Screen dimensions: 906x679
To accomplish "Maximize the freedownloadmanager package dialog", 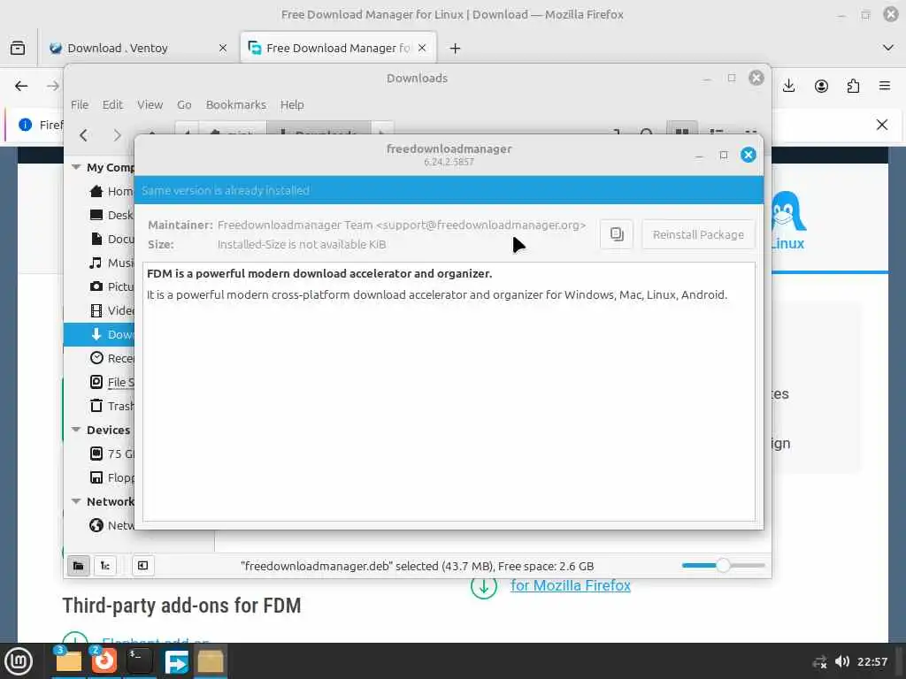I will click(724, 155).
